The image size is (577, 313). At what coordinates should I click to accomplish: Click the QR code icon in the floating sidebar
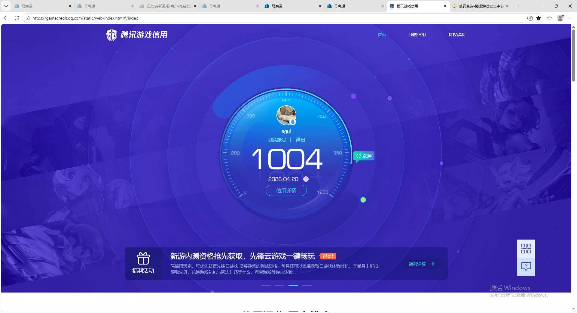[526, 249]
